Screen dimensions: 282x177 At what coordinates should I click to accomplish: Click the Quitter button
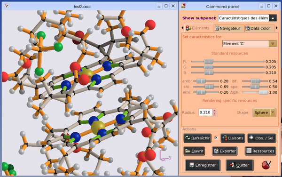click(x=240, y=165)
